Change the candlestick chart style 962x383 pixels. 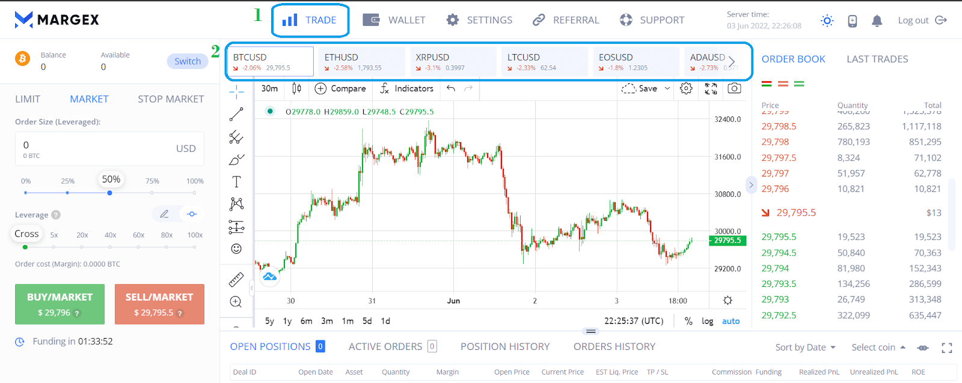296,88
